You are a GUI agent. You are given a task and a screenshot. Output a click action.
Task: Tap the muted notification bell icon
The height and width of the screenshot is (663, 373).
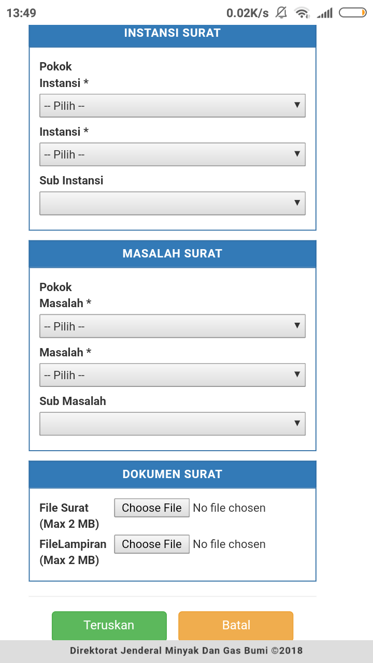281,12
